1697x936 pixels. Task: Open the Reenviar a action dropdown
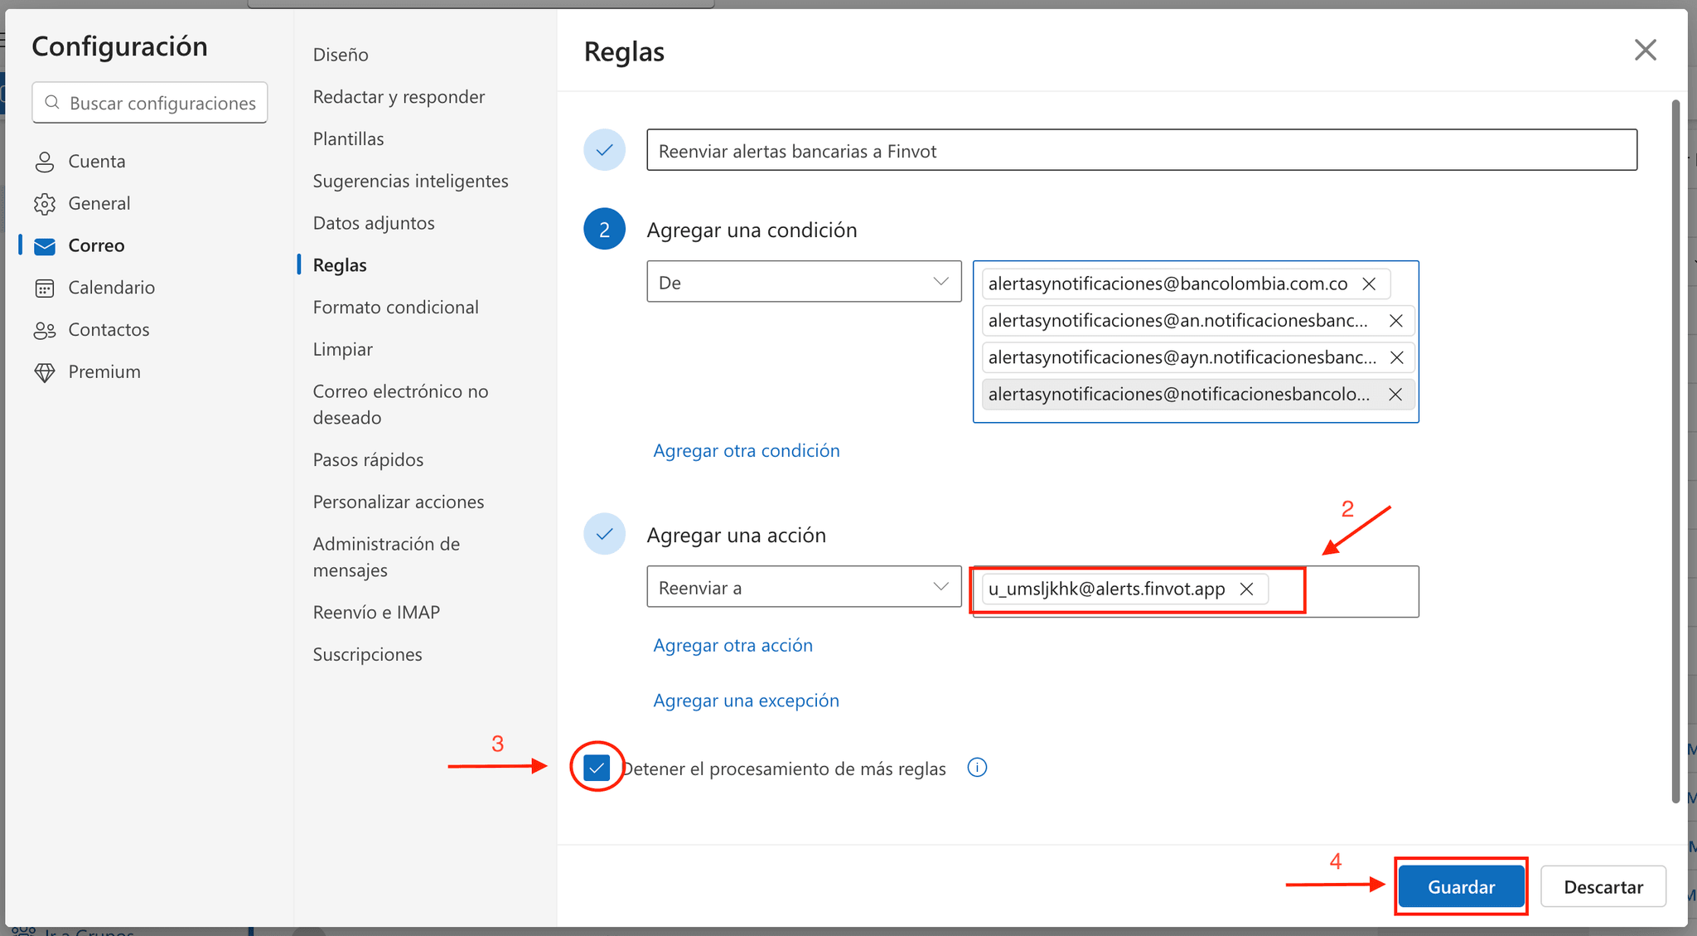pos(804,587)
